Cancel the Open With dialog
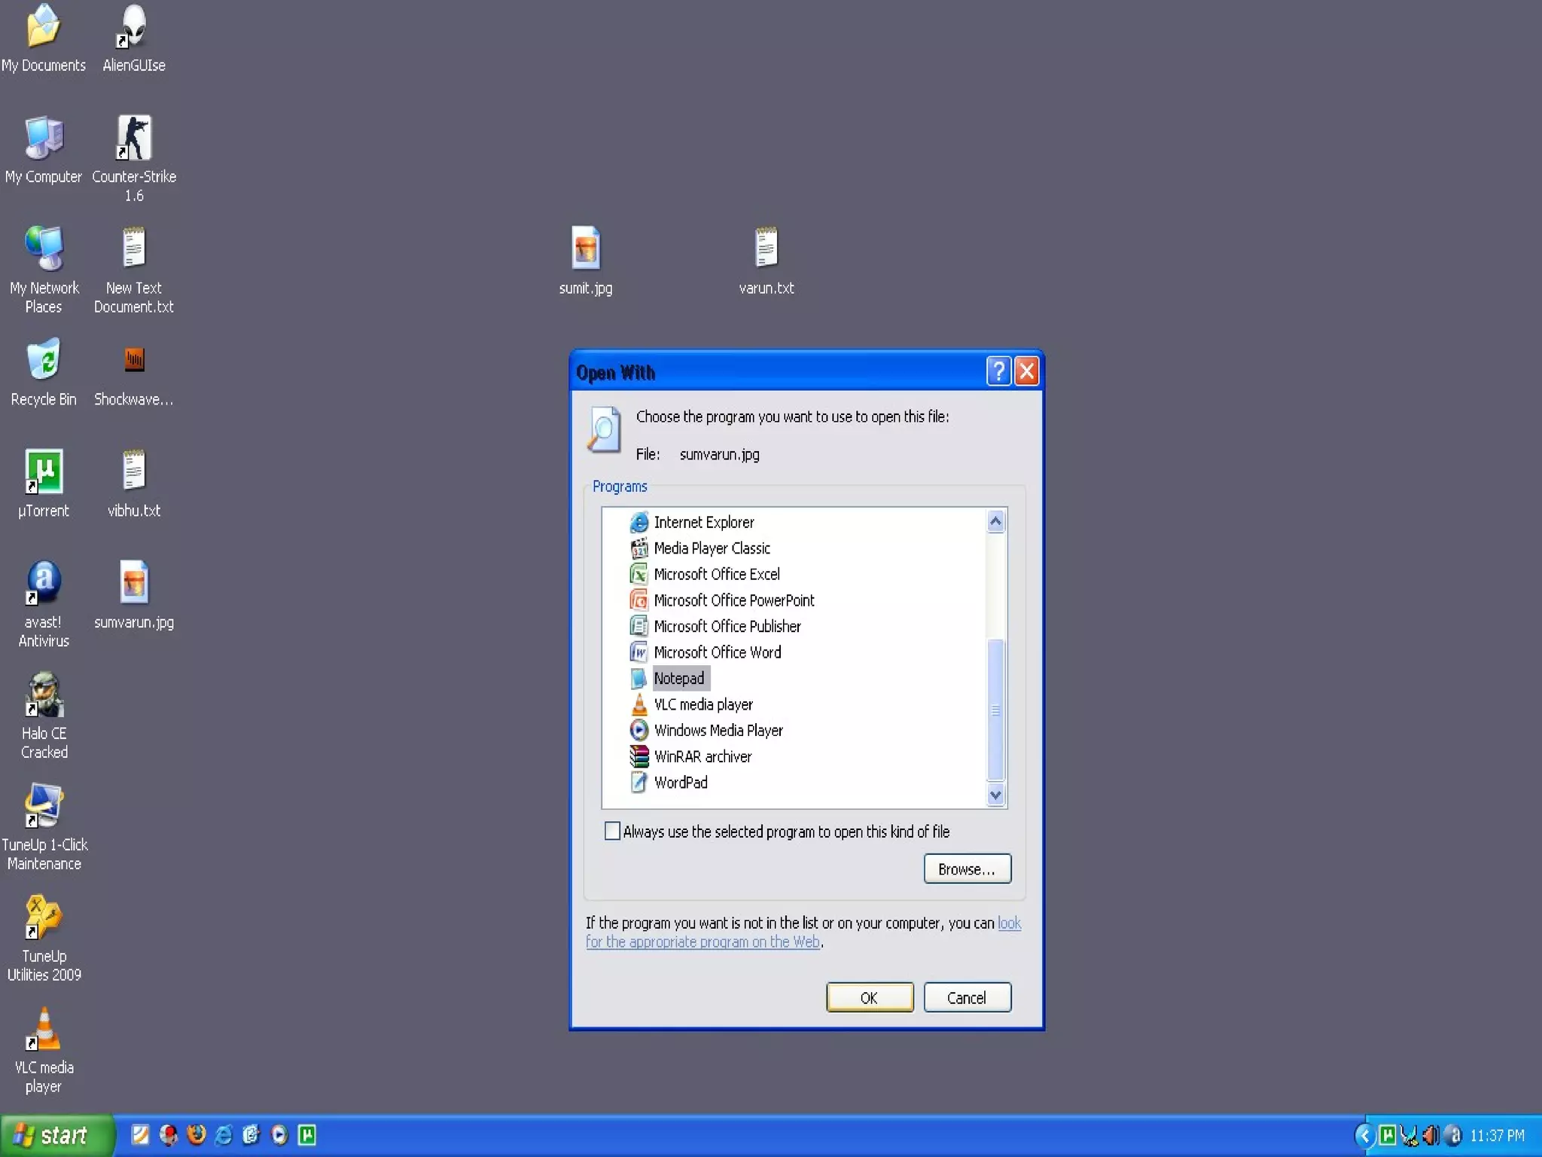Screen dimensions: 1542x1157 click(x=966, y=997)
